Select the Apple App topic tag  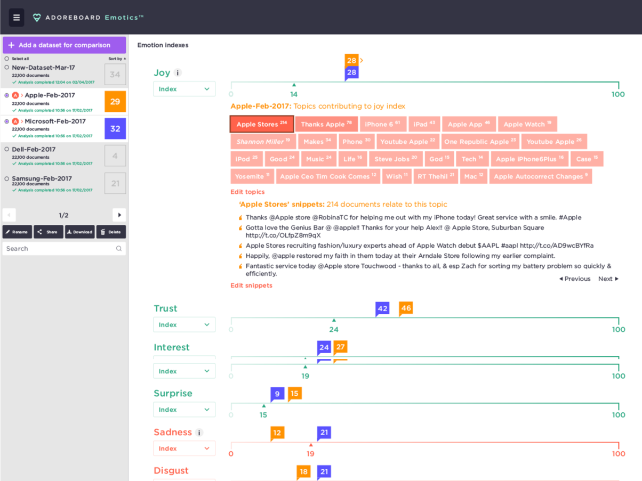pyautogui.click(x=469, y=124)
